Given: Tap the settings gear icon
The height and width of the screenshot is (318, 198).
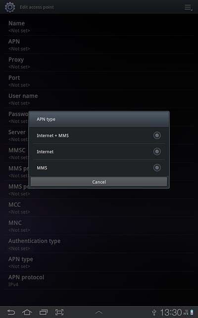Looking at the screenshot, I should (x=10, y=7).
